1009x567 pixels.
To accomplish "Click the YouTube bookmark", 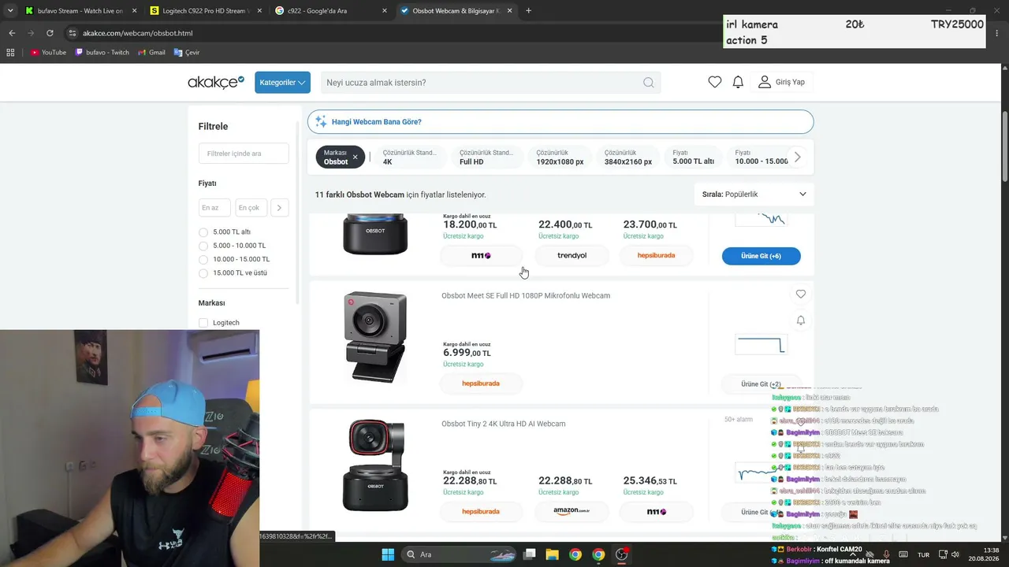I will [48, 53].
